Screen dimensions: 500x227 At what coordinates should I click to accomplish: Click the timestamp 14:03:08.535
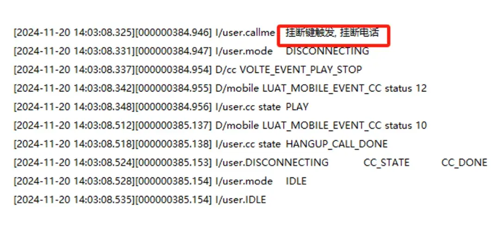[103, 200]
